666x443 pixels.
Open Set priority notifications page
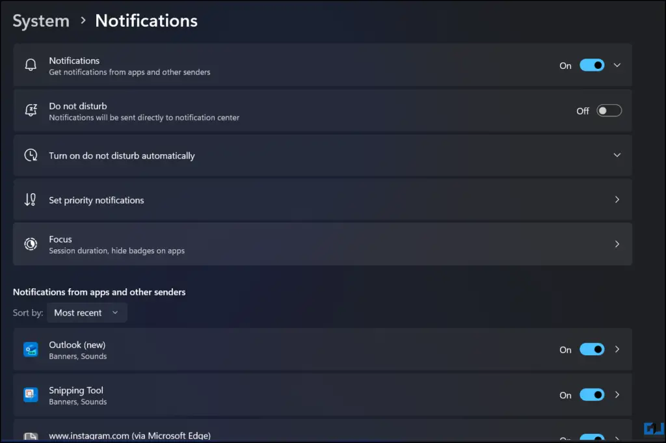click(323, 200)
